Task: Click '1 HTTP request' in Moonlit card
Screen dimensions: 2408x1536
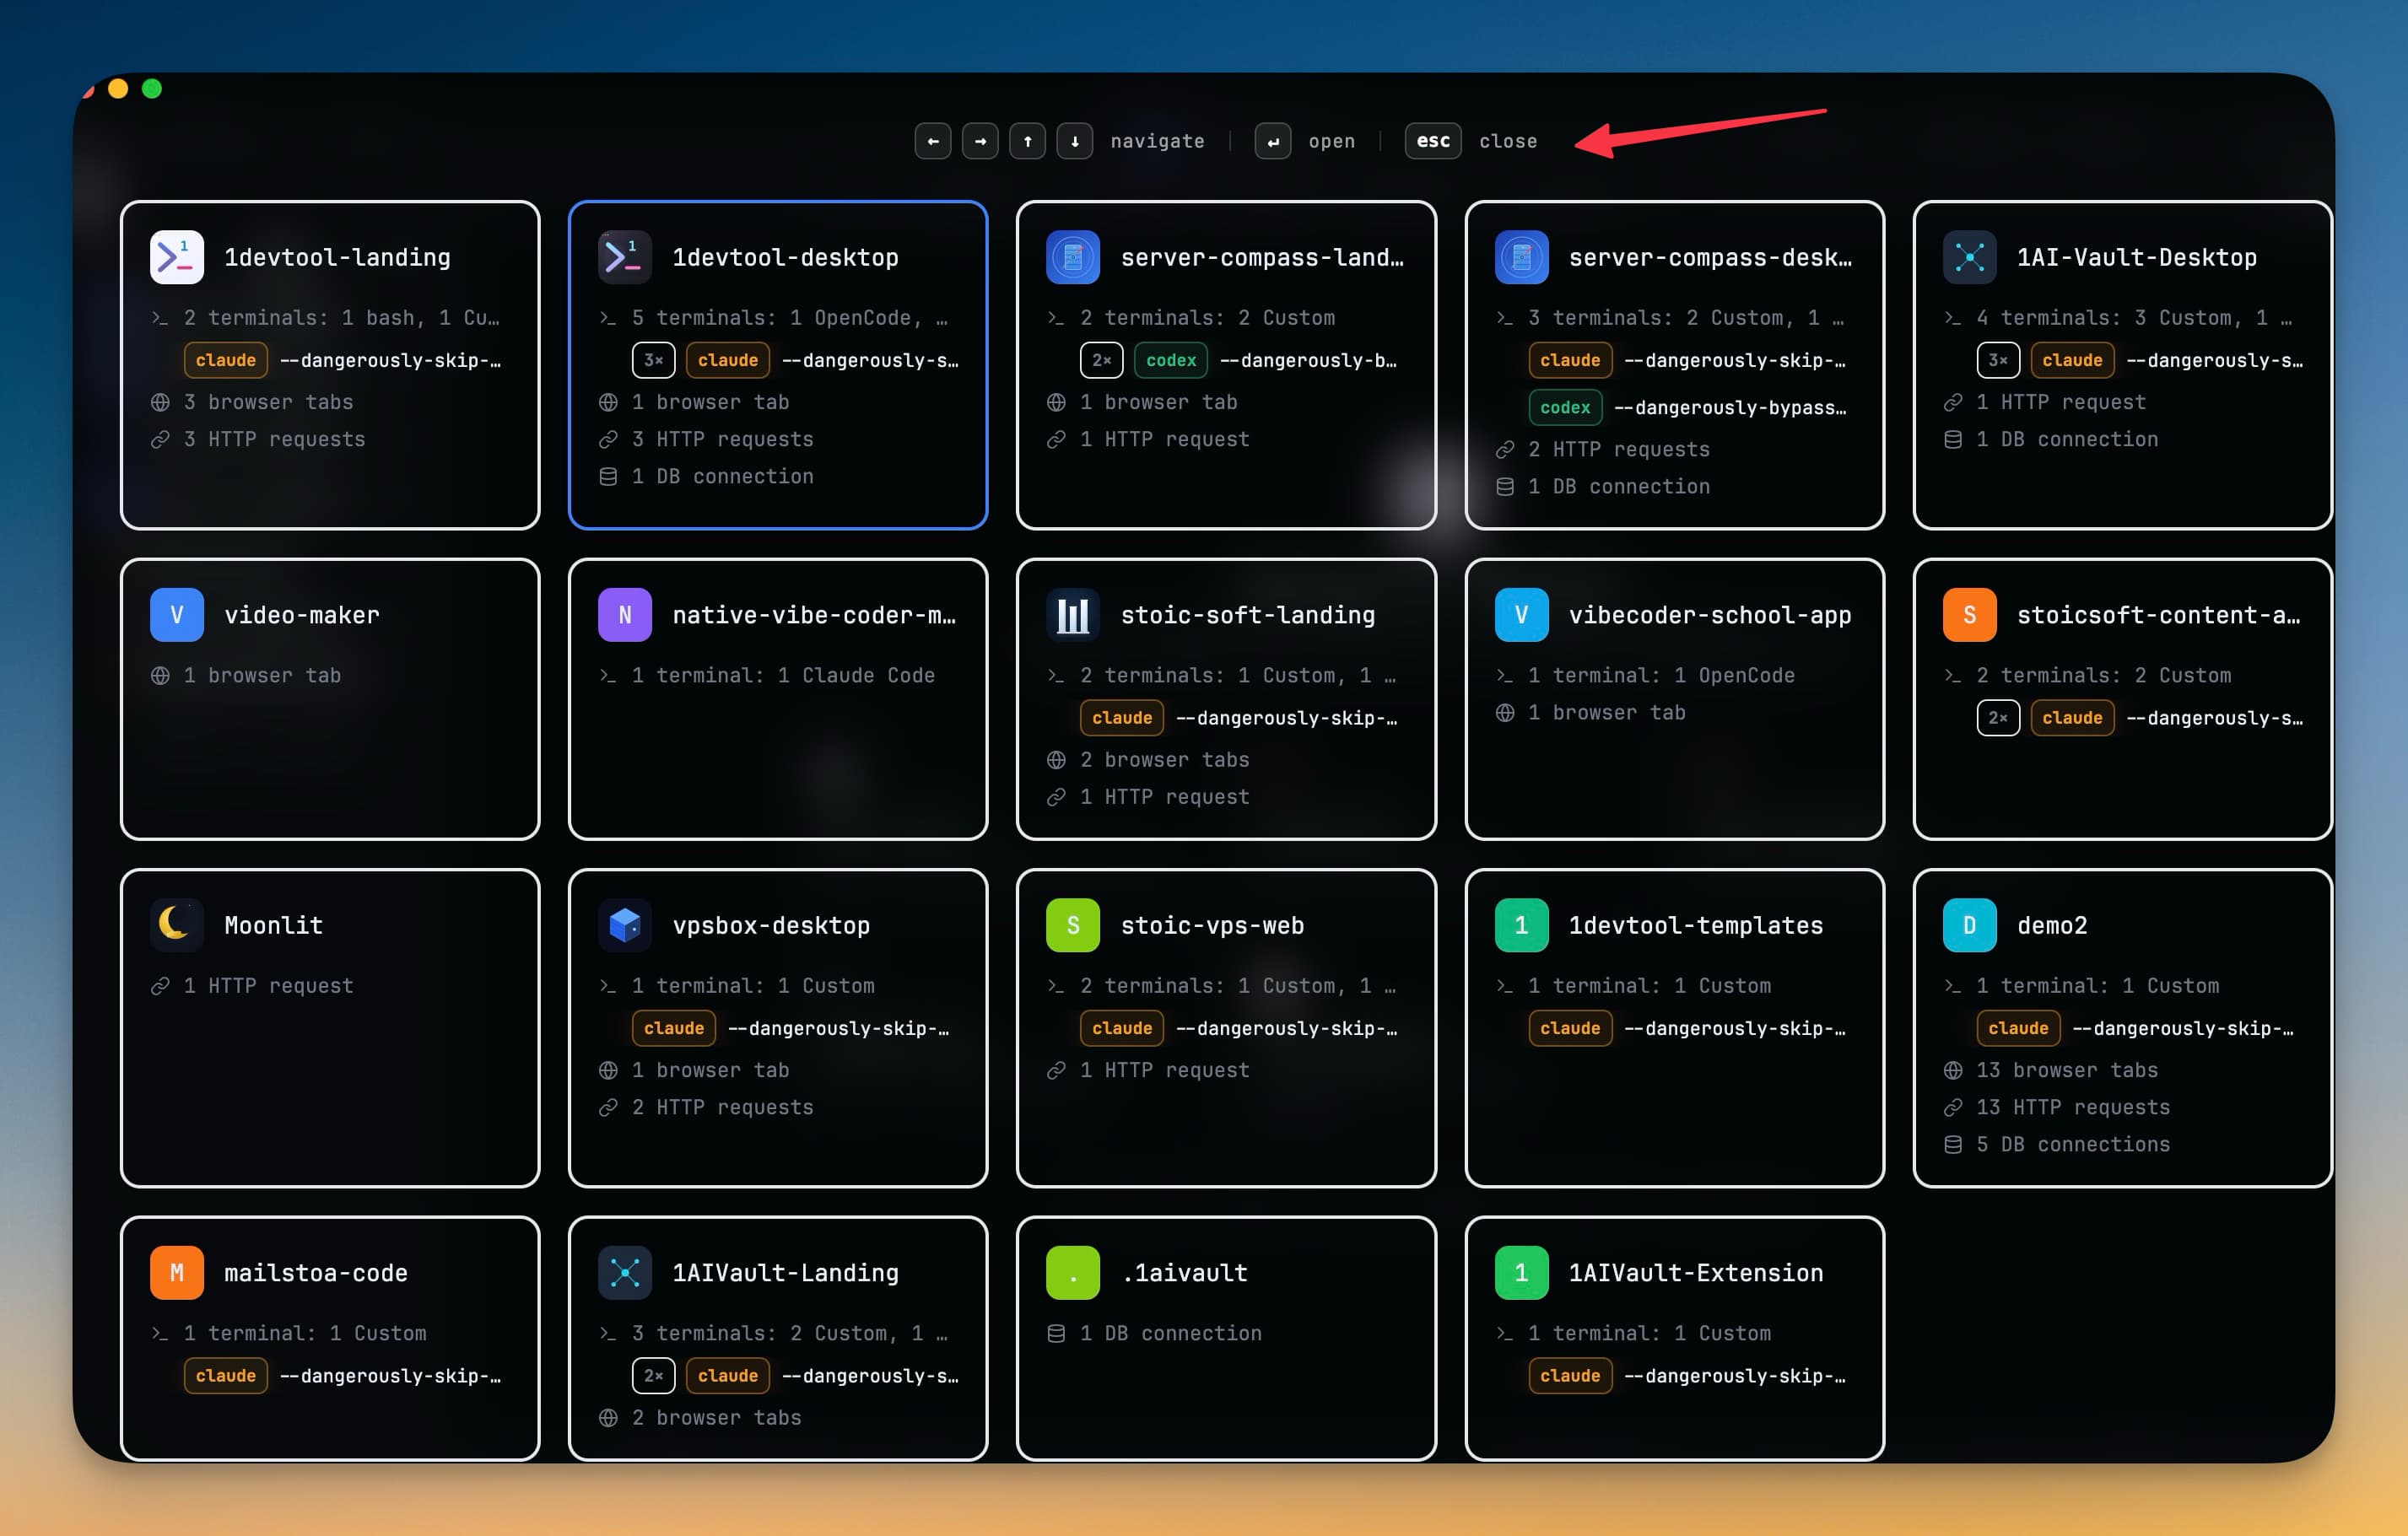Action: (x=269, y=986)
